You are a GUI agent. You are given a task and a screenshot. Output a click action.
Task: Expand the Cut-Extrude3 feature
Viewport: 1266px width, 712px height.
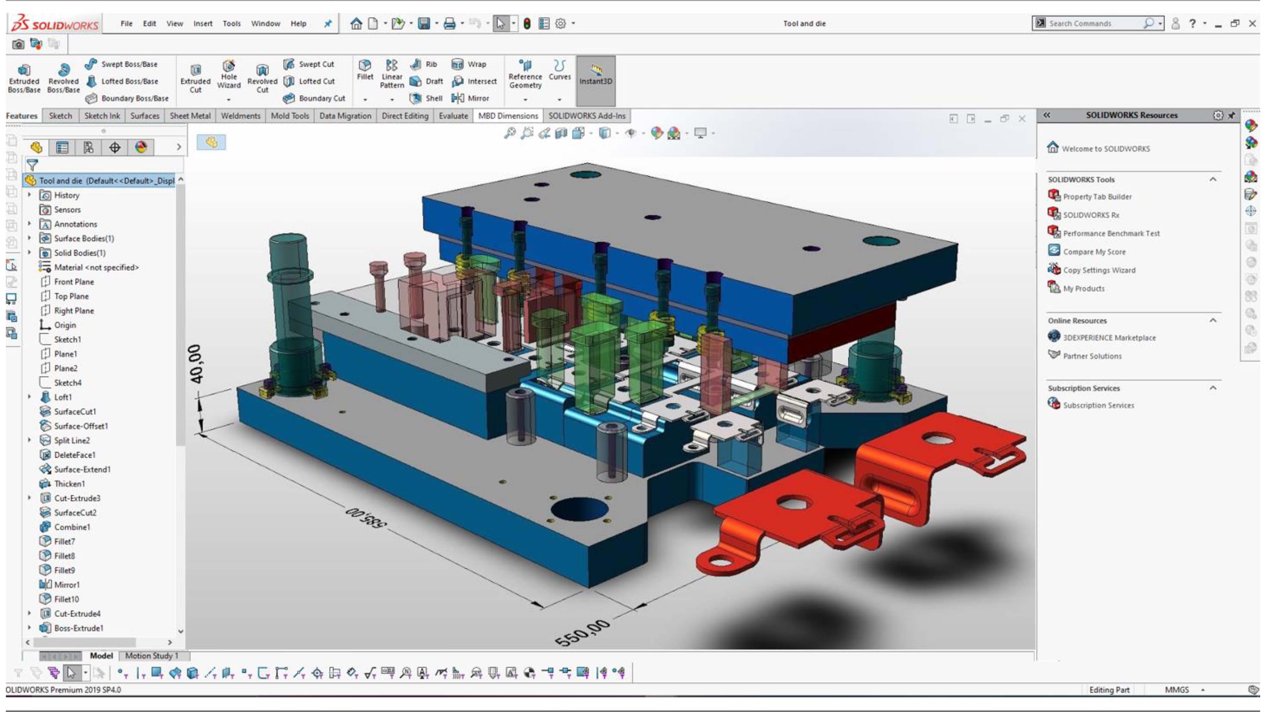[29, 498]
